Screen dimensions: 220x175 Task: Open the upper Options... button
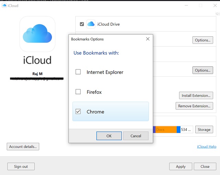[202, 40]
